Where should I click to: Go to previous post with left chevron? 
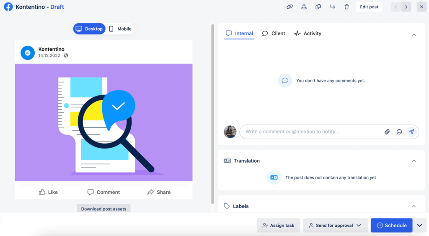tap(396, 7)
